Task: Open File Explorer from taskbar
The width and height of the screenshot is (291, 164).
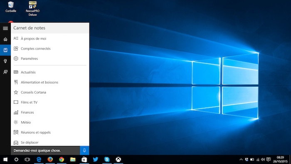Action: point(73,159)
